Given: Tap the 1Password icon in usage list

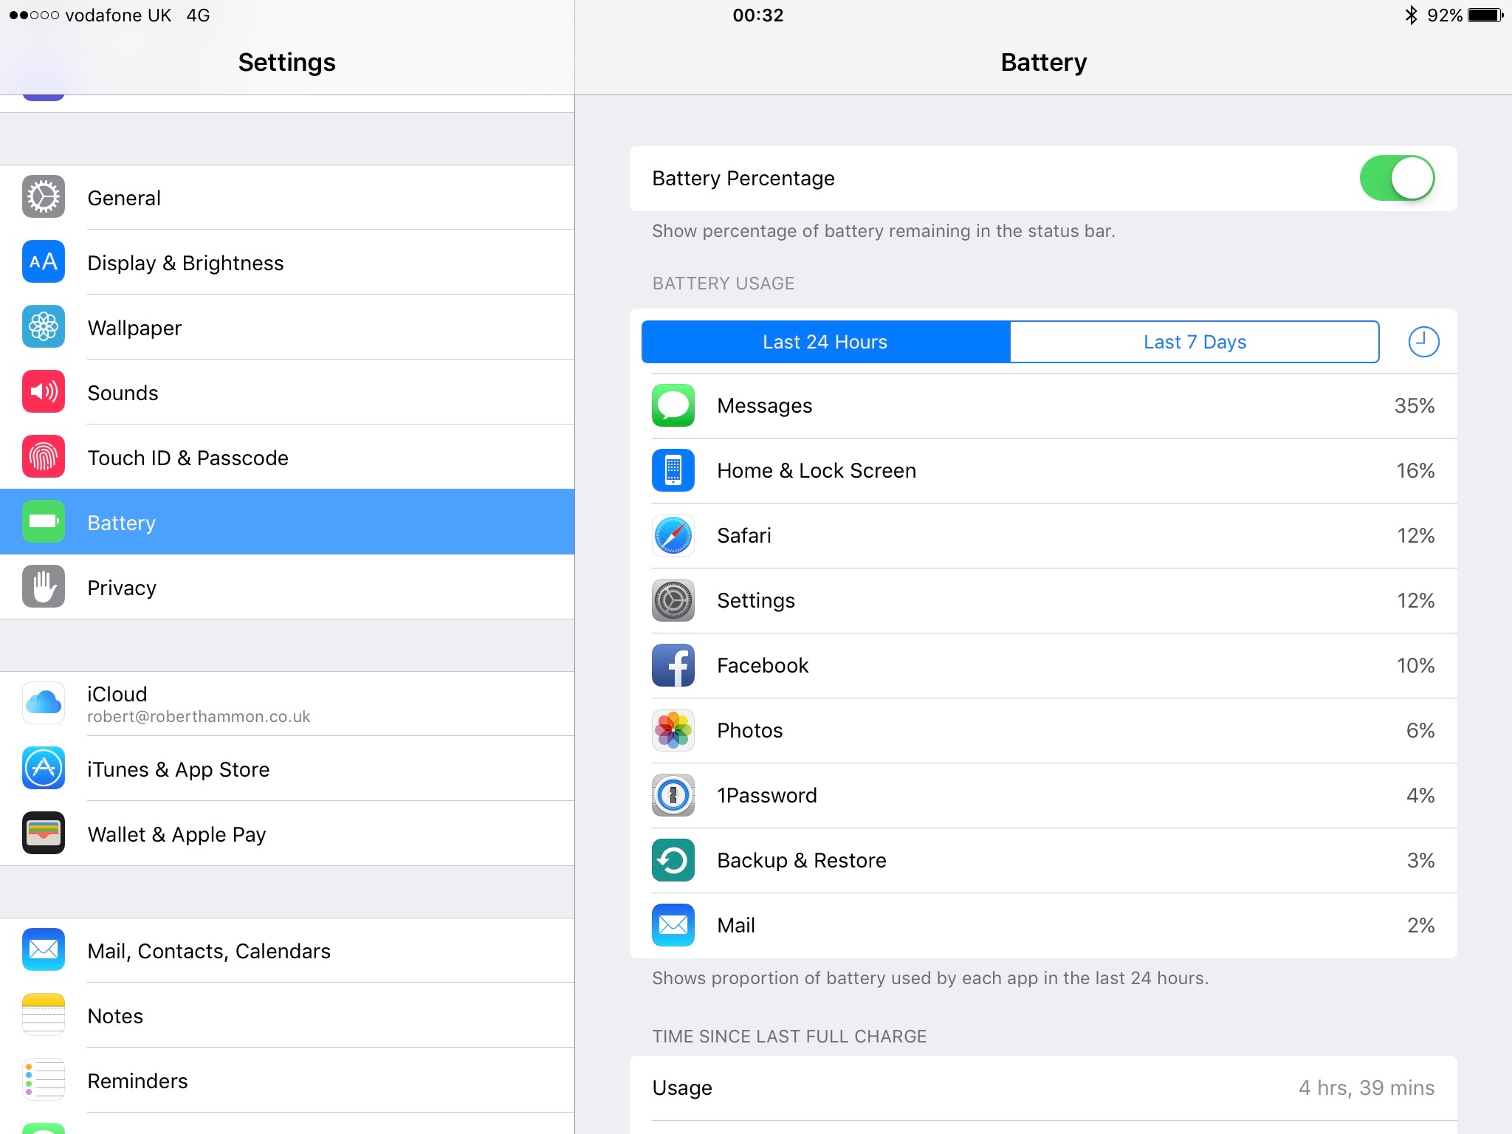Looking at the screenshot, I should [x=673, y=795].
